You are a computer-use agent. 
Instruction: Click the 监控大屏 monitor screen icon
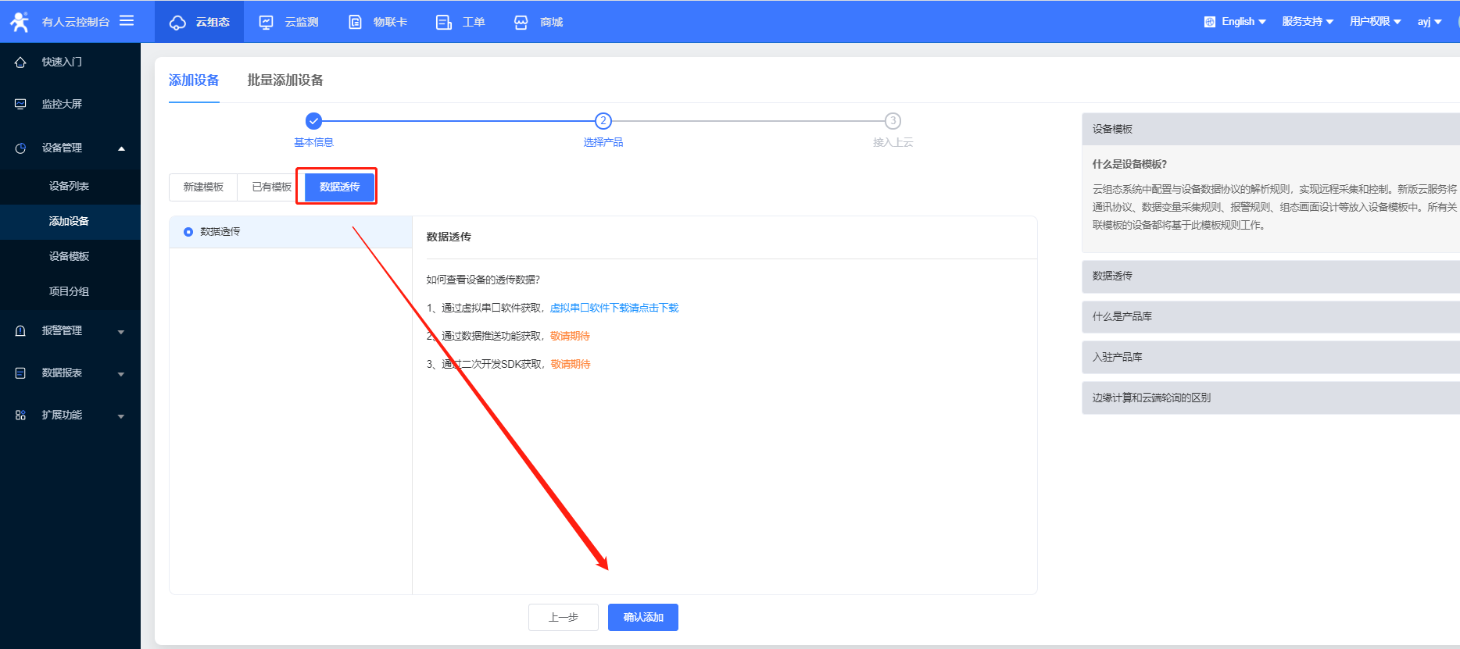[x=20, y=104]
